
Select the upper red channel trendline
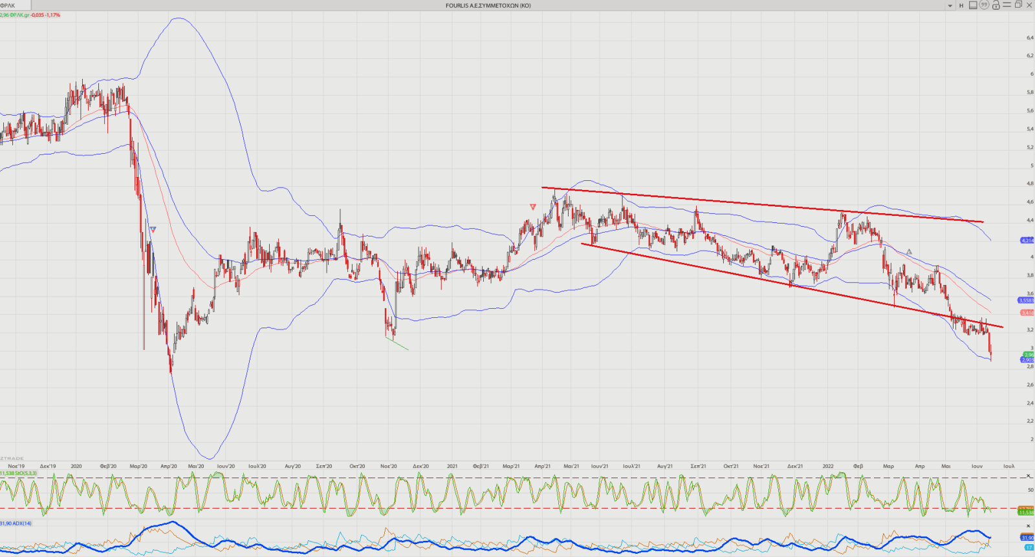(763, 205)
